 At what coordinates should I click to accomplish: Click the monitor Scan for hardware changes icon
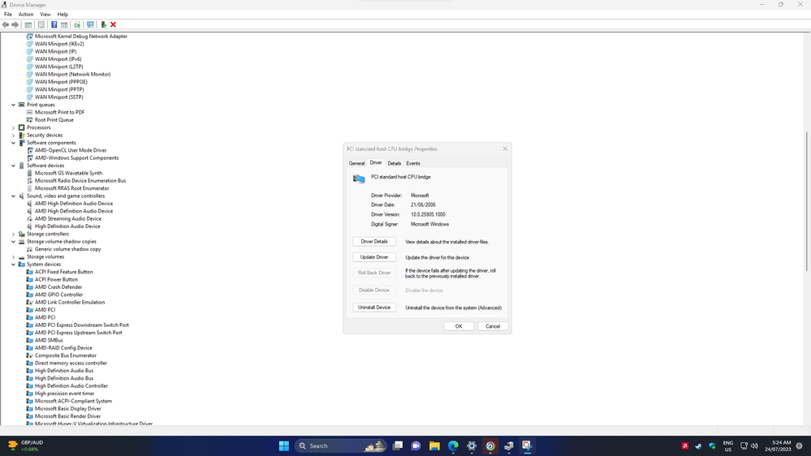[x=90, y=25]
